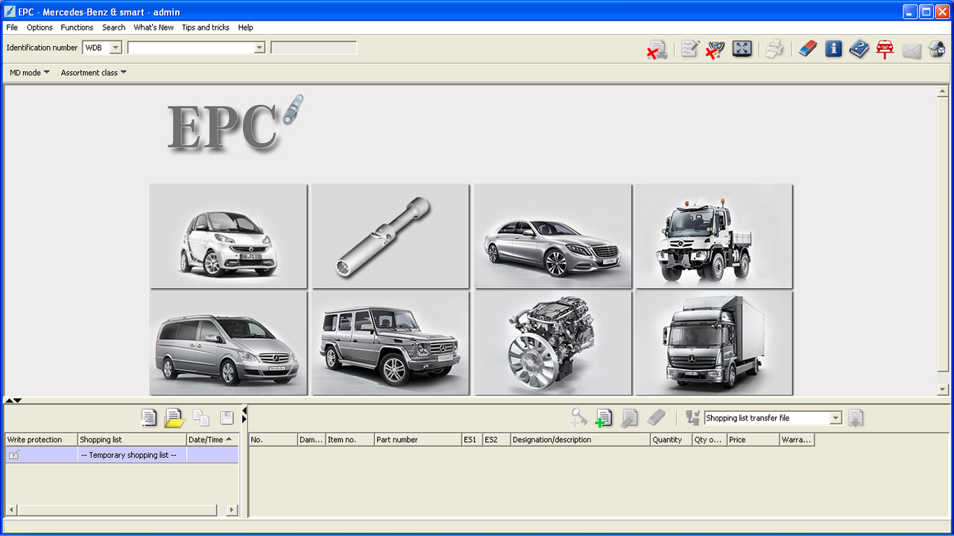Click the shopping list horizontal scroll left arrow
The height and width of the screenshot is (536, 954).
point(11,510)
